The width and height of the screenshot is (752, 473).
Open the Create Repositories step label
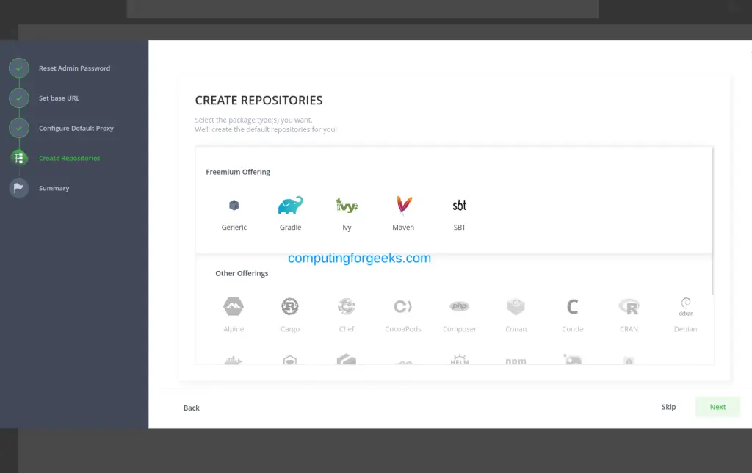(x=70, y=159)
